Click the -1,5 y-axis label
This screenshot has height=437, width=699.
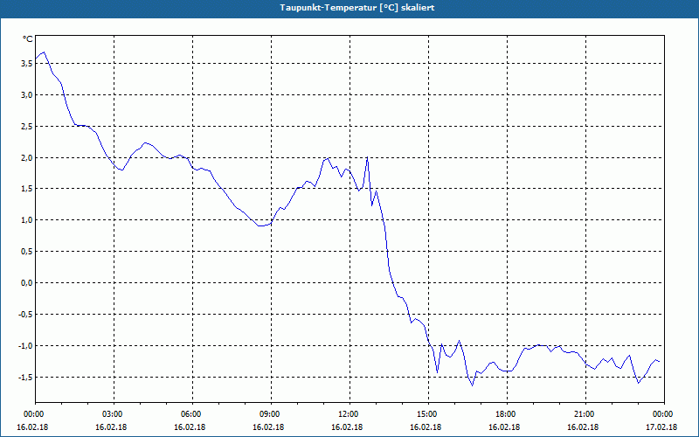pos(25,378)
